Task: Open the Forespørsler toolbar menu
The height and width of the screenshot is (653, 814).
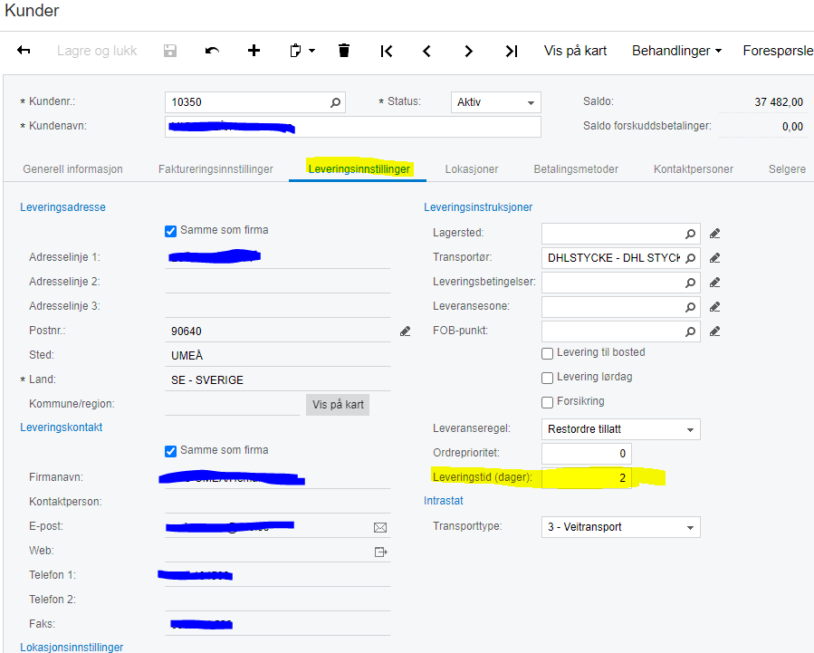Action: point(778,51)
